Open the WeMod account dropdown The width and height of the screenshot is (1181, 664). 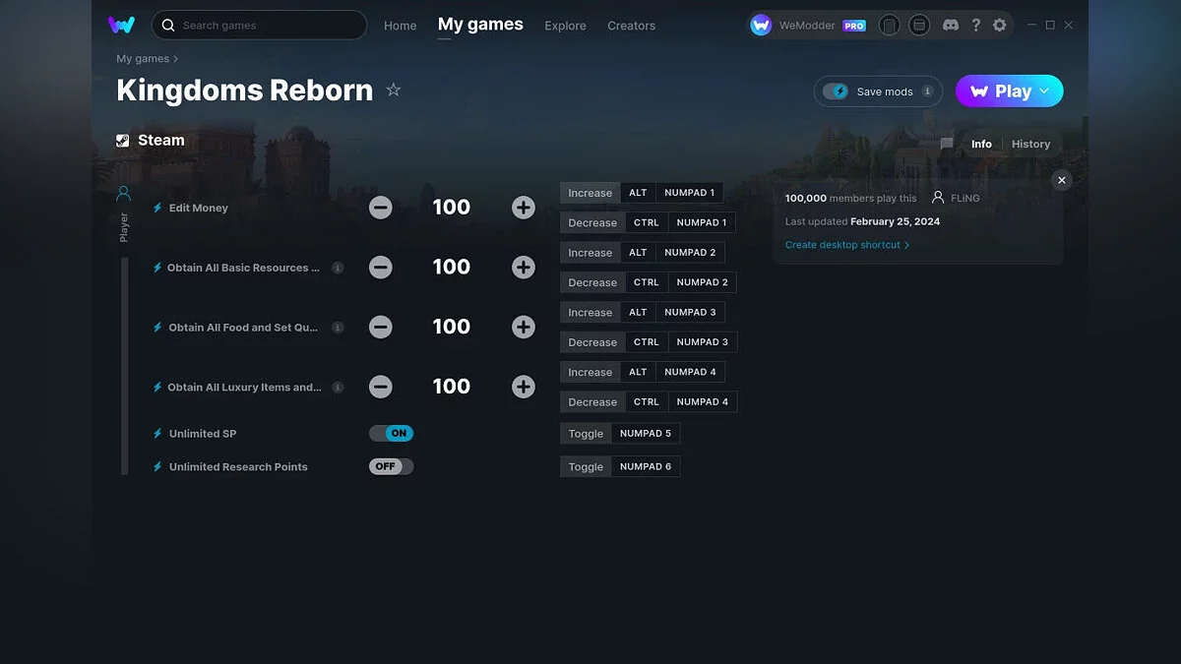click(x=809, y=25)
